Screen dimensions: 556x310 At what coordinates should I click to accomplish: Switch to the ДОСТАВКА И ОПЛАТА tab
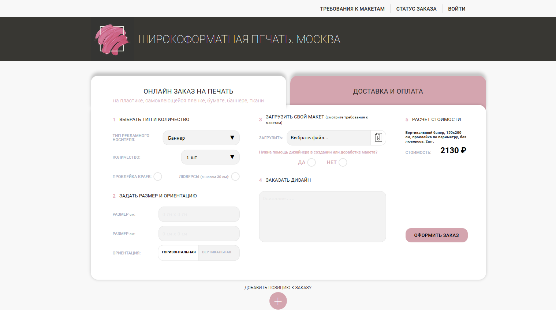click(387, 91)
